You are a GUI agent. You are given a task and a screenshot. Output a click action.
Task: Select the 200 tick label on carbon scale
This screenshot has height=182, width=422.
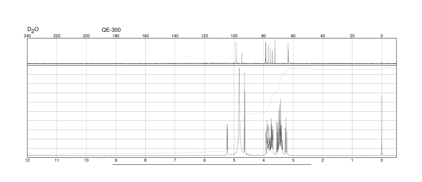(x=87, y=36)
